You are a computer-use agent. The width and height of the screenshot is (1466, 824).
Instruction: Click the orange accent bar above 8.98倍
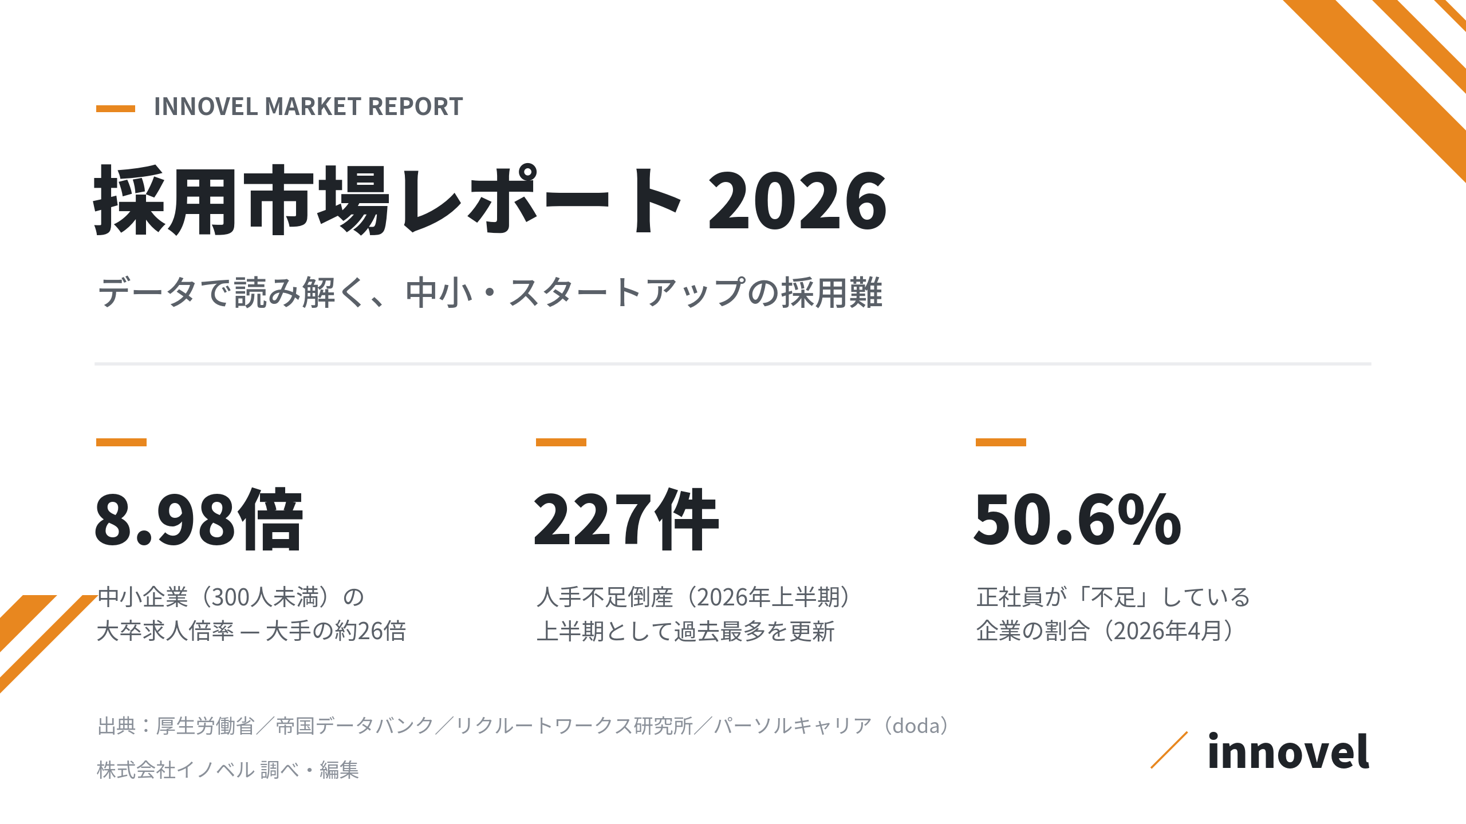[x=121, y=442]
